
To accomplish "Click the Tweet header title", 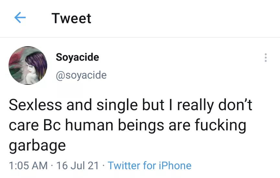I will click(71, 18).
